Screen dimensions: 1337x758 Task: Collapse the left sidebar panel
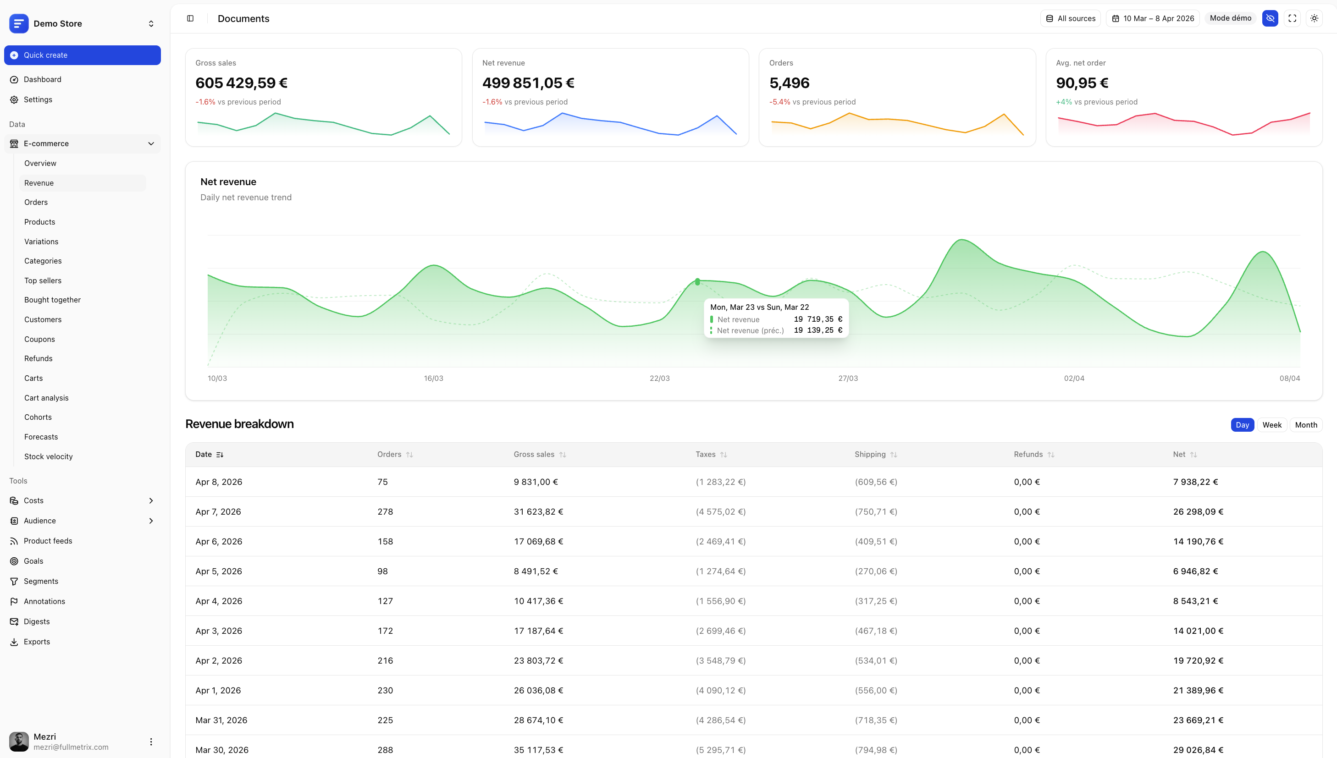[189, 18]
